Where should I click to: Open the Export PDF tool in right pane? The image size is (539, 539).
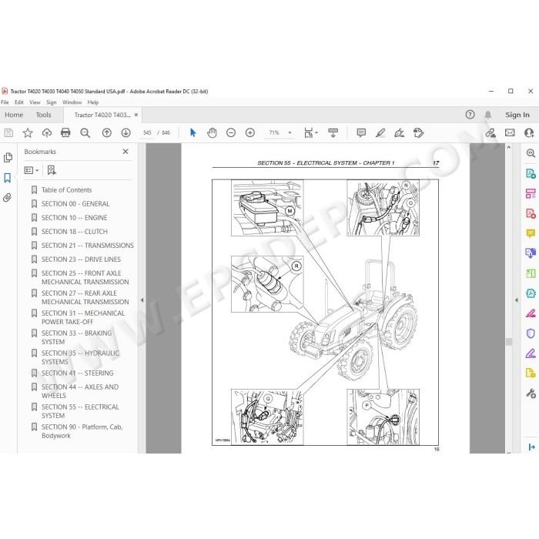pyautogui.click(x=531, y=173)
